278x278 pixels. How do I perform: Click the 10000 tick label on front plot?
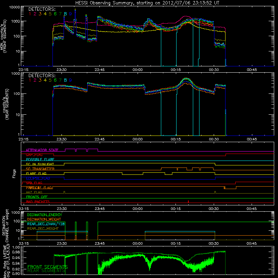point(15,7)
